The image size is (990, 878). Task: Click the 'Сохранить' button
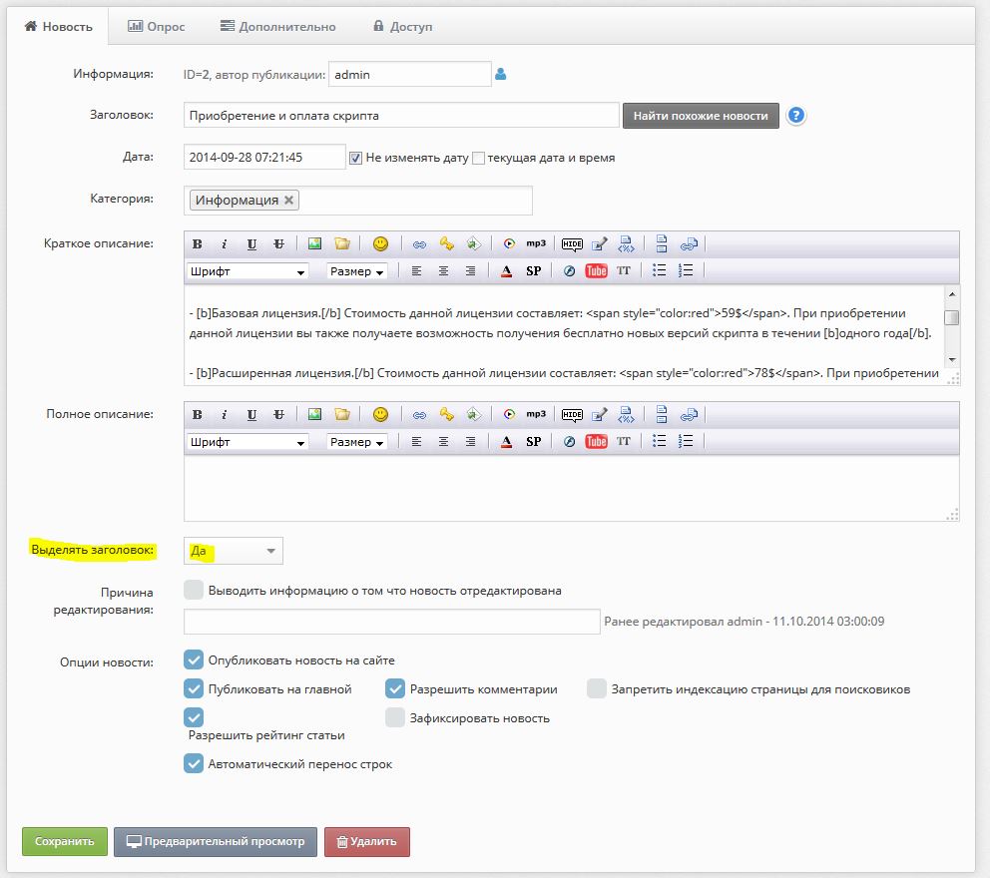point(64,841)
